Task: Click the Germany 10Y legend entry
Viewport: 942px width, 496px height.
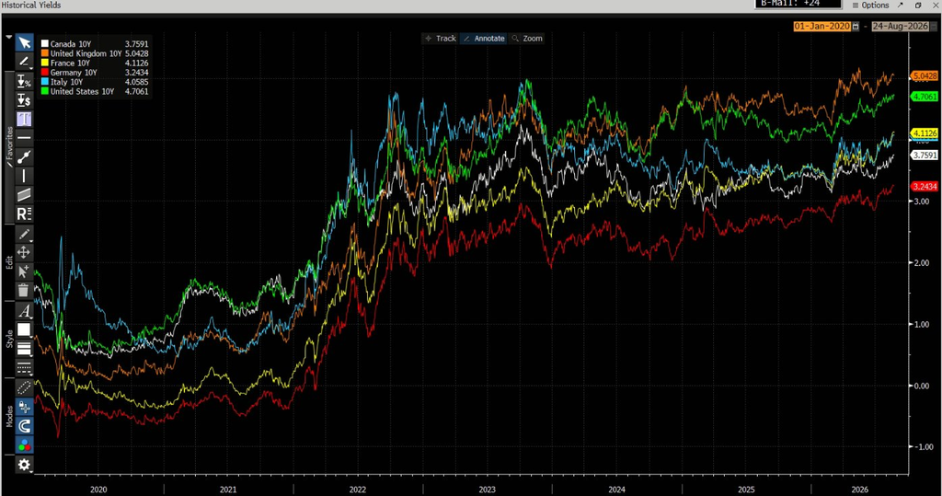Action: point(95,73)
